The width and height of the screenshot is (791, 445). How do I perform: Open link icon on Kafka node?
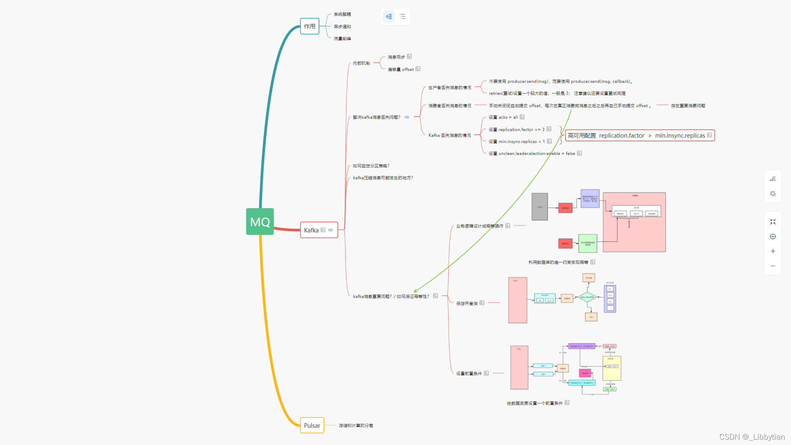[330, 230]
